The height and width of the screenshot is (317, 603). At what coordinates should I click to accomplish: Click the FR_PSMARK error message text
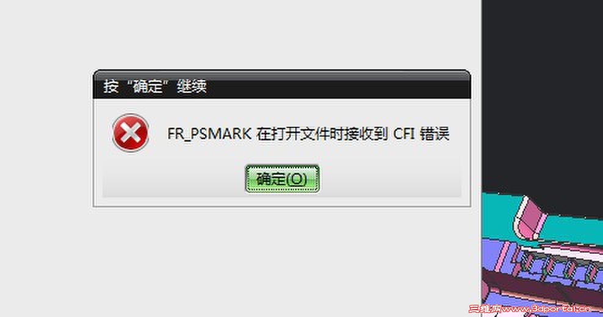click(x=308, y=134)
